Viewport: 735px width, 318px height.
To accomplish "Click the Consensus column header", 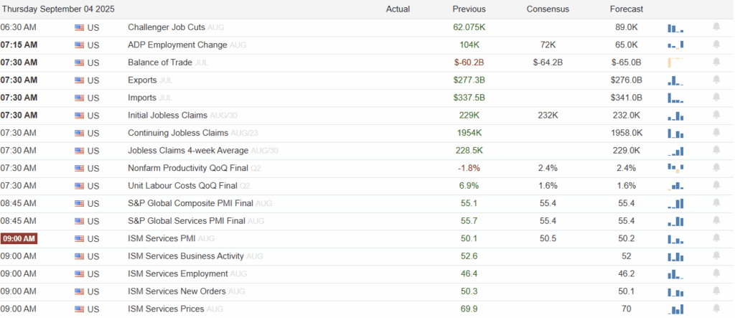I will tap(548, 9).
